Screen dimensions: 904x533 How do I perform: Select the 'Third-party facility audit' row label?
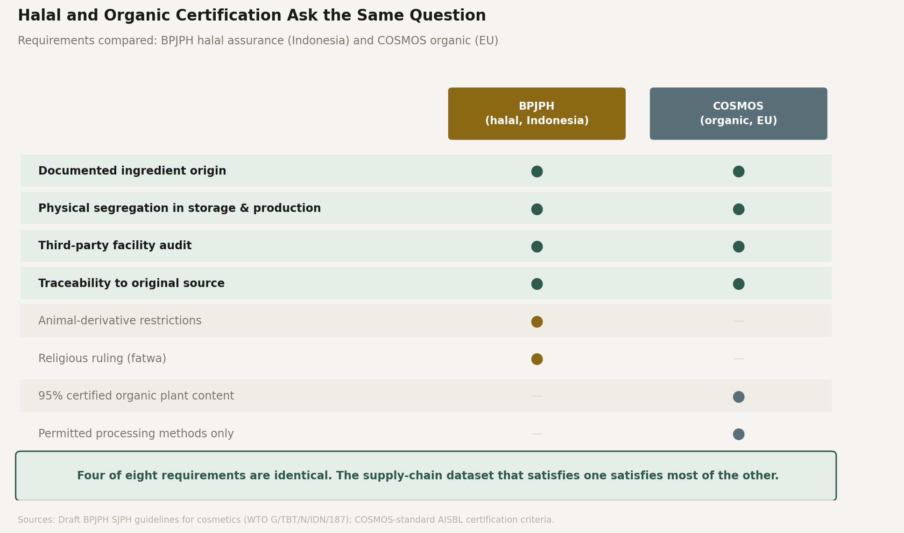tap(115, 245)
